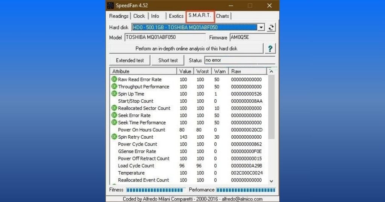
Task: Switch to the Charts tab
Action: [223, 16]
